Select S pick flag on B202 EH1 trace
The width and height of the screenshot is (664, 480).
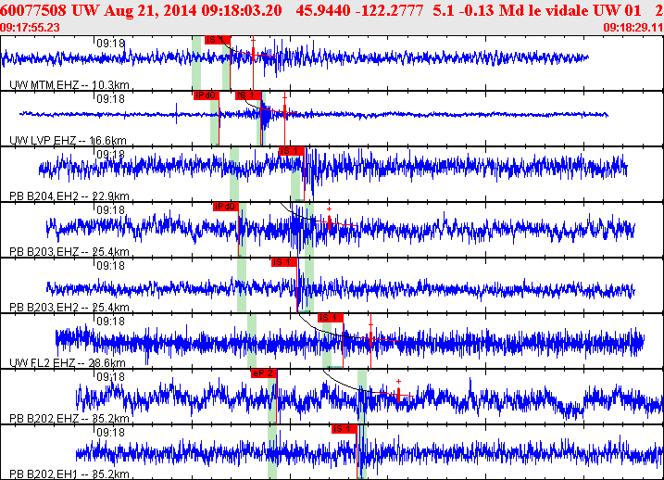click(344, 429)
